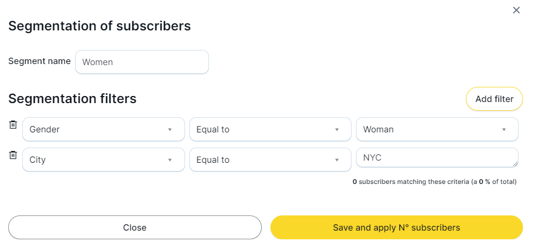Click Save and apply N° subscribers
The height and width of the screenshot is (242, 542).
click(396, 227)
